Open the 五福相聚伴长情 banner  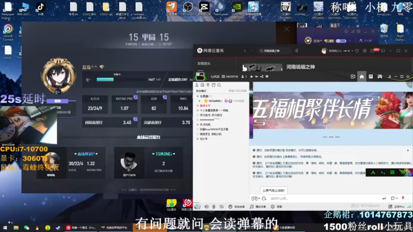pos(332,110)
